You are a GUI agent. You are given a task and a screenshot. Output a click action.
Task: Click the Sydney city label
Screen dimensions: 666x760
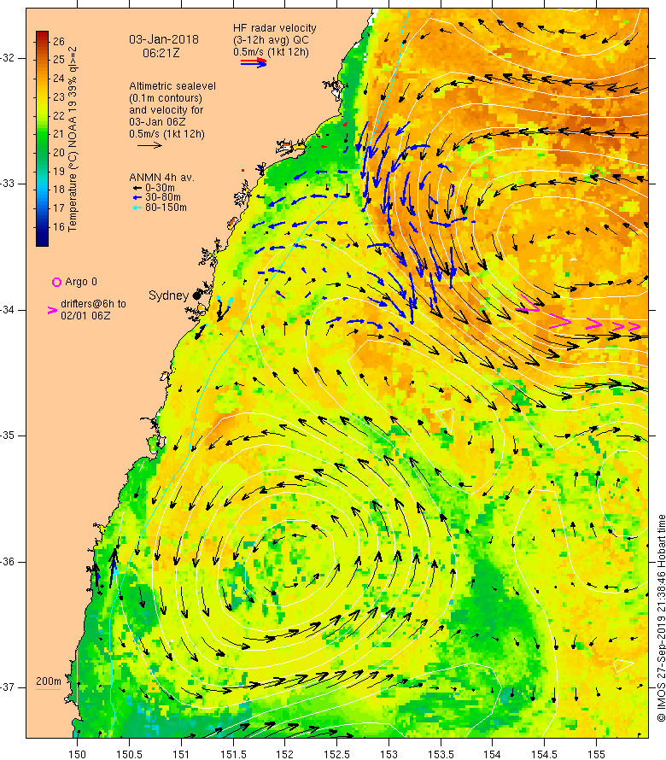pyautogui.click(x=168, y=295)
